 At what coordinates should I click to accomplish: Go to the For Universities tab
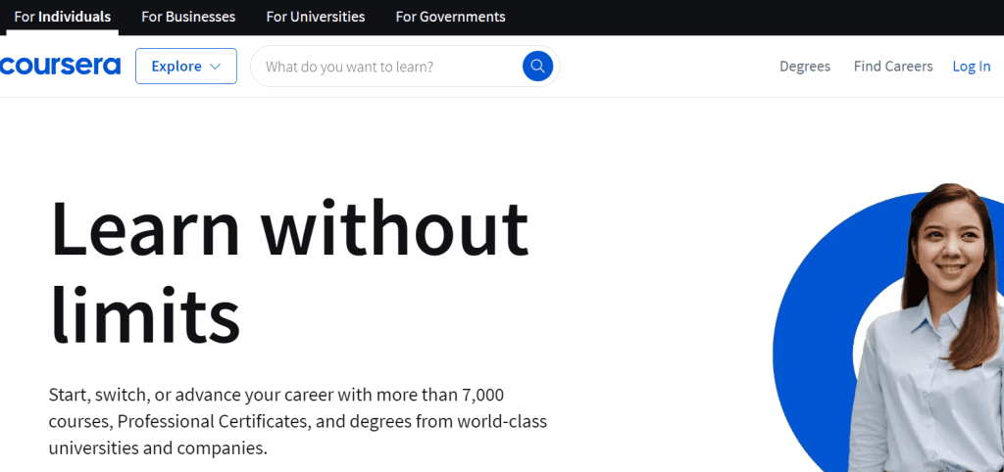coord(316,17)
